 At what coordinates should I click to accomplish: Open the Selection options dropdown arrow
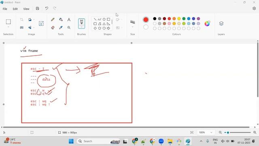(x=8, y=27)
